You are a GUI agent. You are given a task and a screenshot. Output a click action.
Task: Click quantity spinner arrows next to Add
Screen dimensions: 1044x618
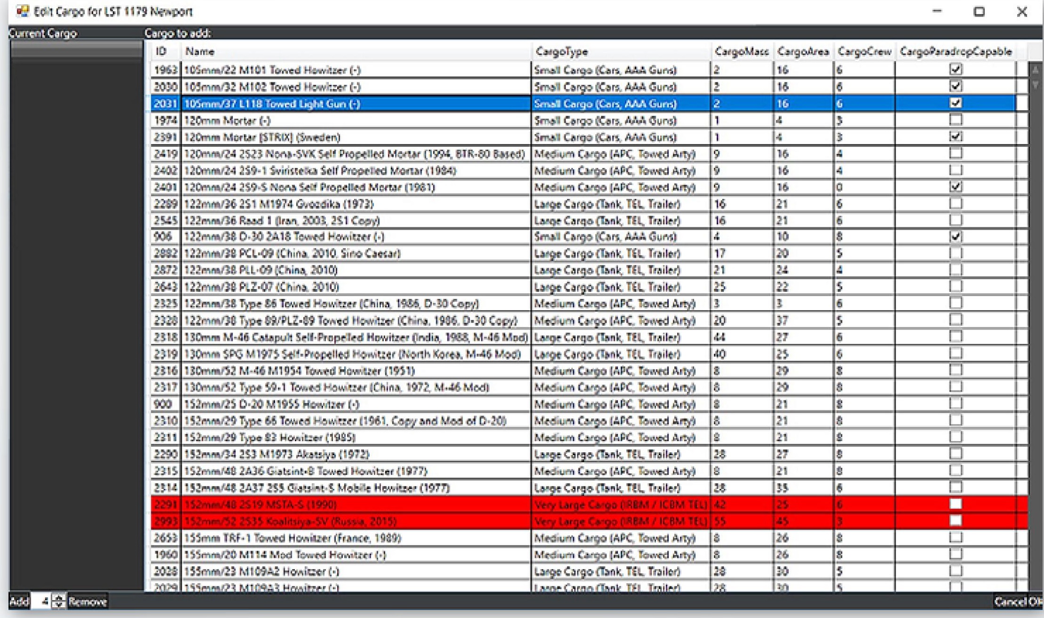(x=58, y=601)
